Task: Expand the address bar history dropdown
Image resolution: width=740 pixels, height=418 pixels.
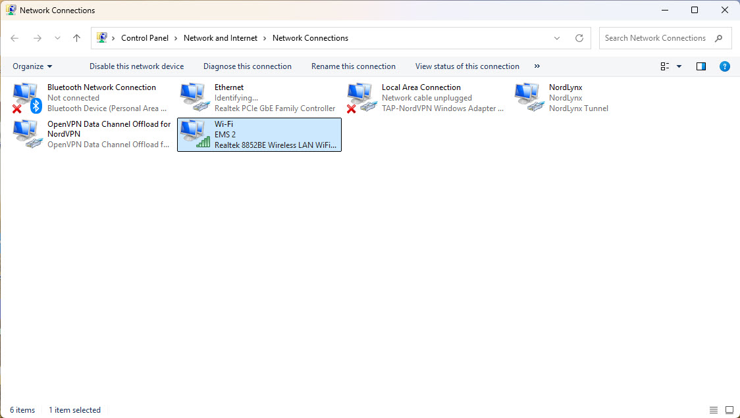Action: (x=558, y=38)
